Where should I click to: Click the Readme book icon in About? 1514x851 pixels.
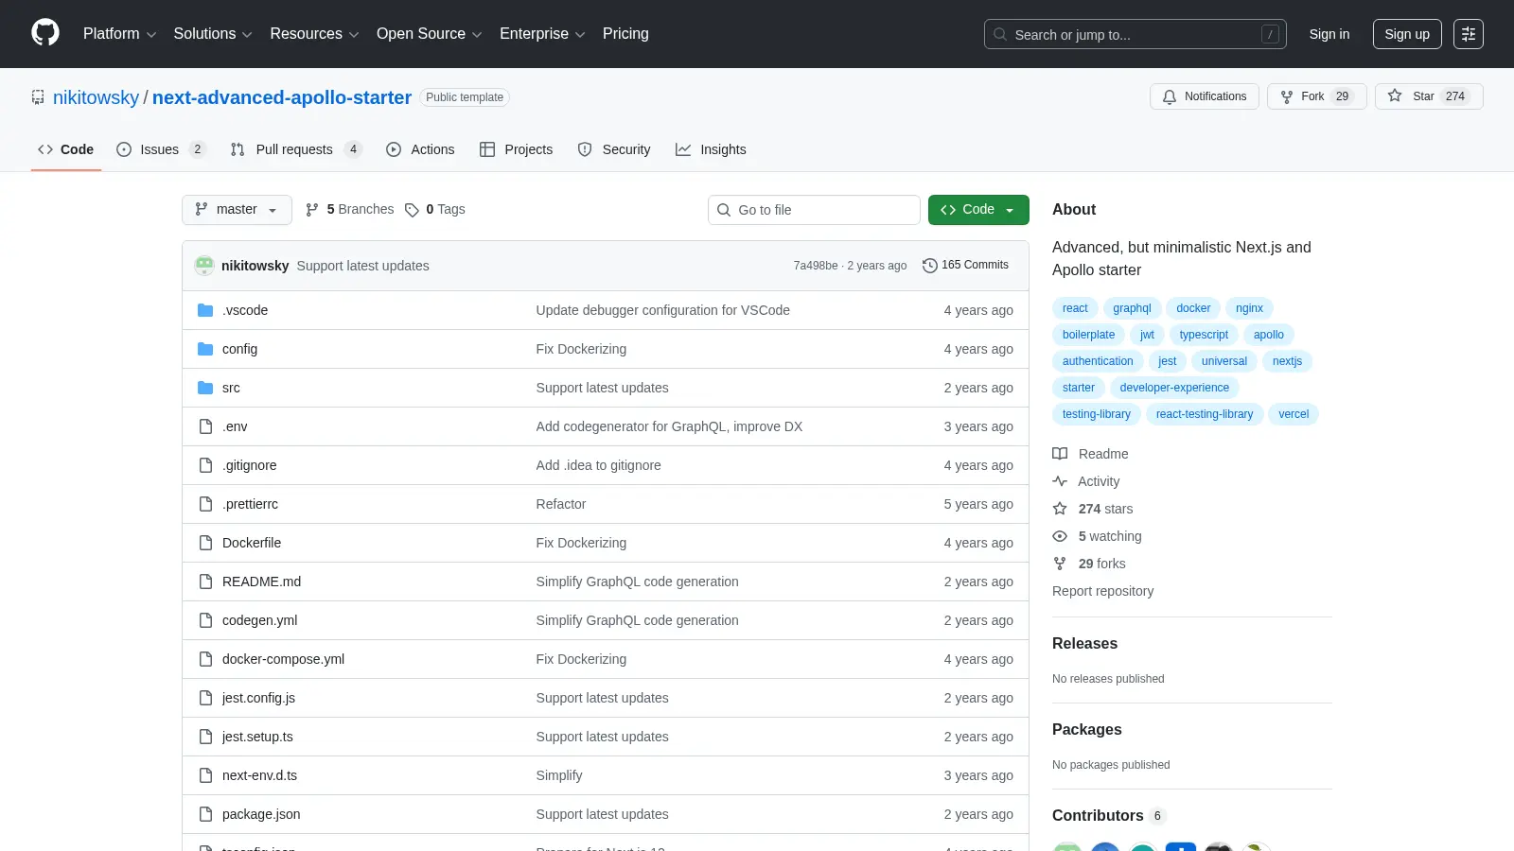pos(1060,454)
